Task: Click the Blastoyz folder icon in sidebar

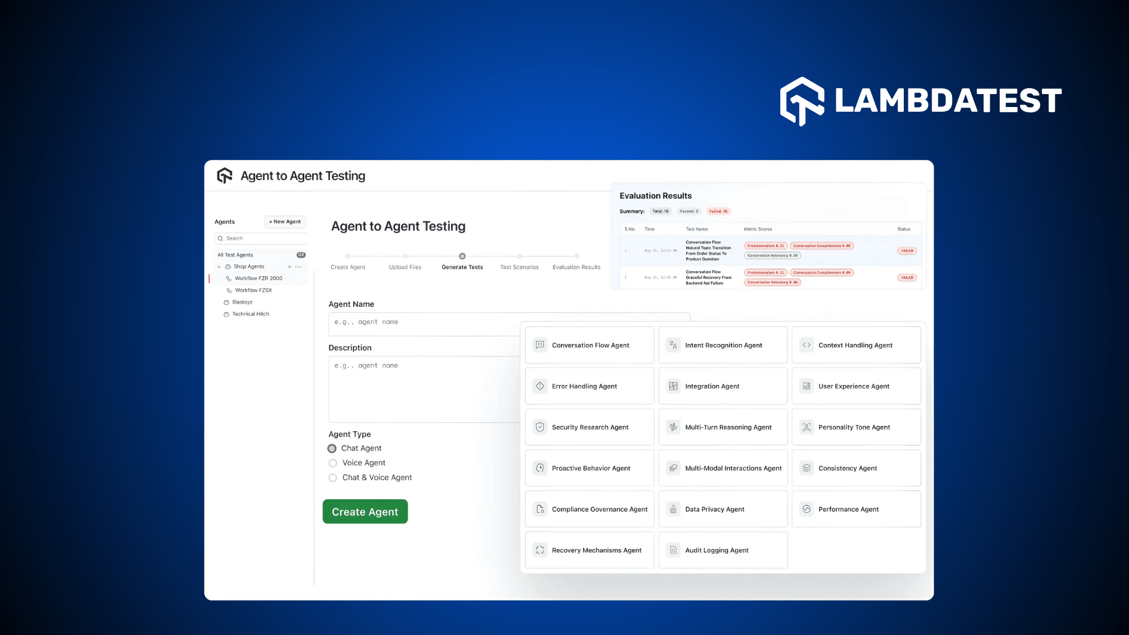Action: coord(226,302)
